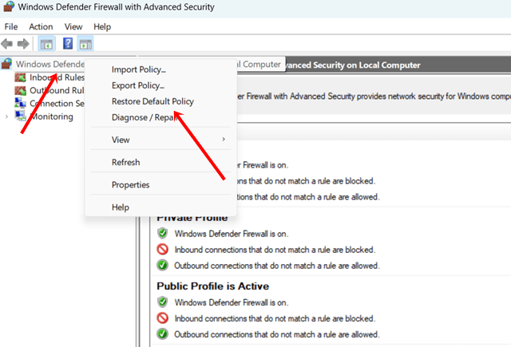Toggle the Show/Hide Action Pane toolbar icon
This screenshot has width=511, height=347.
85,43
